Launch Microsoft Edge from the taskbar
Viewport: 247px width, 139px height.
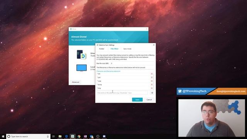[66, 136]
